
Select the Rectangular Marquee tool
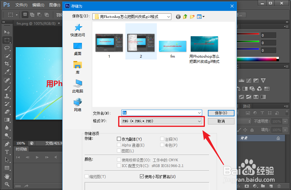tap(7, 40)
